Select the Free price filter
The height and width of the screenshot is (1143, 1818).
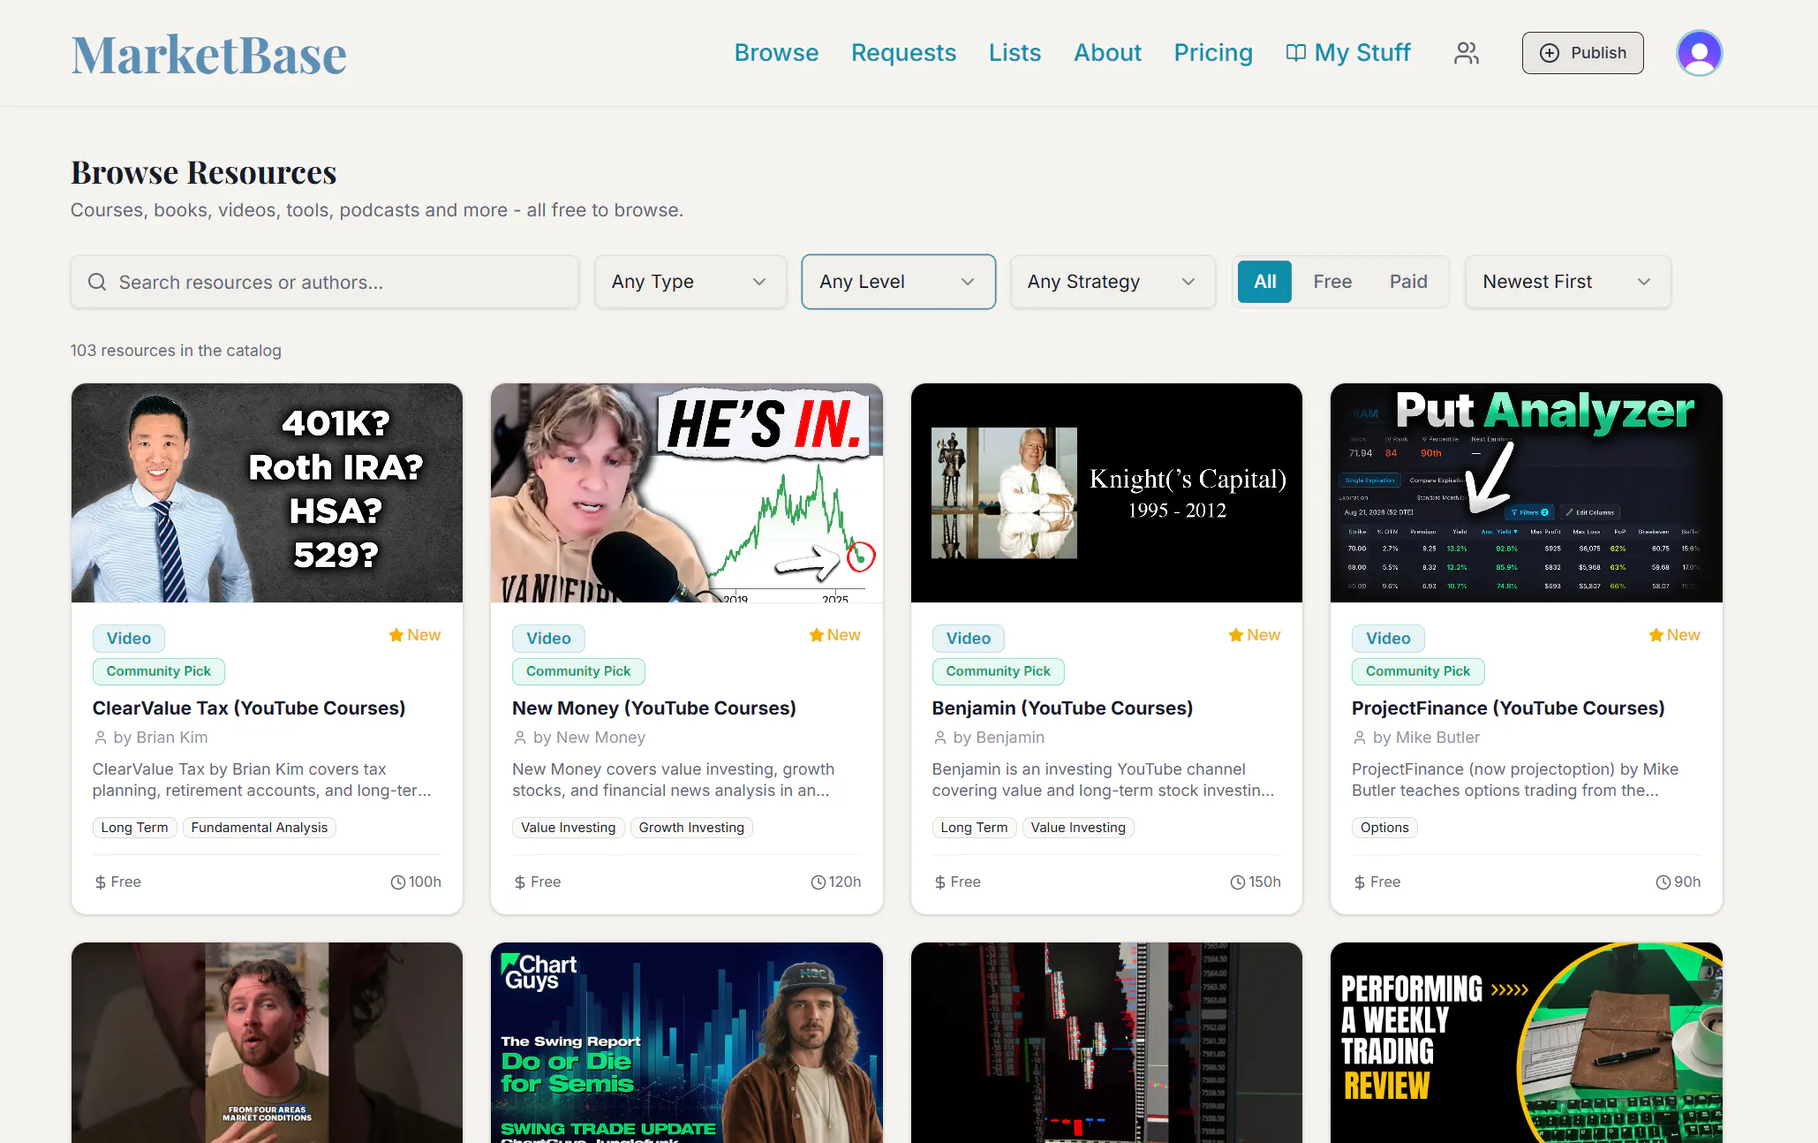pos(1332,282)
